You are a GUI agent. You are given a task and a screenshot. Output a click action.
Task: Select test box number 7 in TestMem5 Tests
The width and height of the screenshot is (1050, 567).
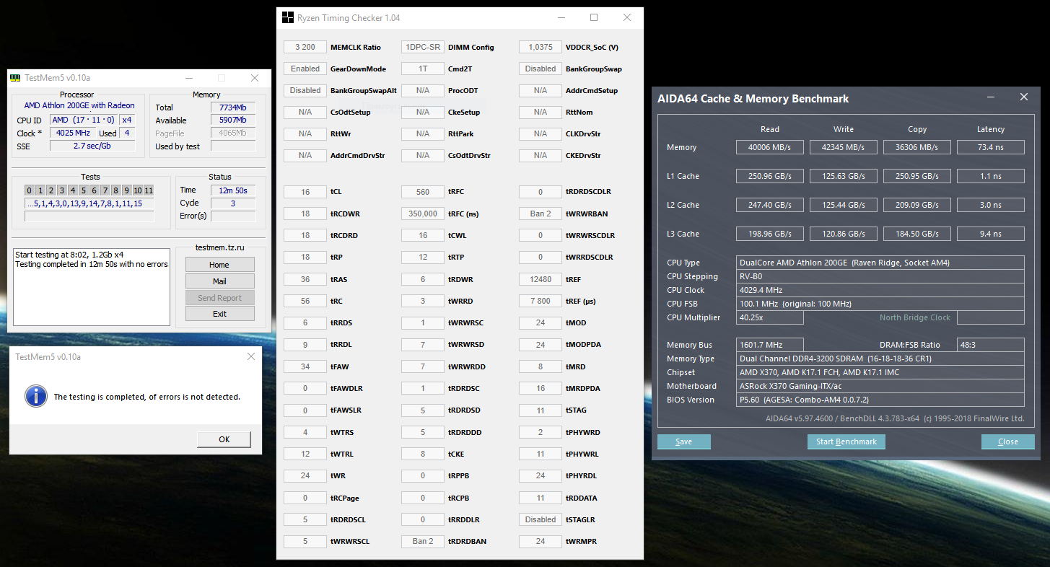point(105,190)
